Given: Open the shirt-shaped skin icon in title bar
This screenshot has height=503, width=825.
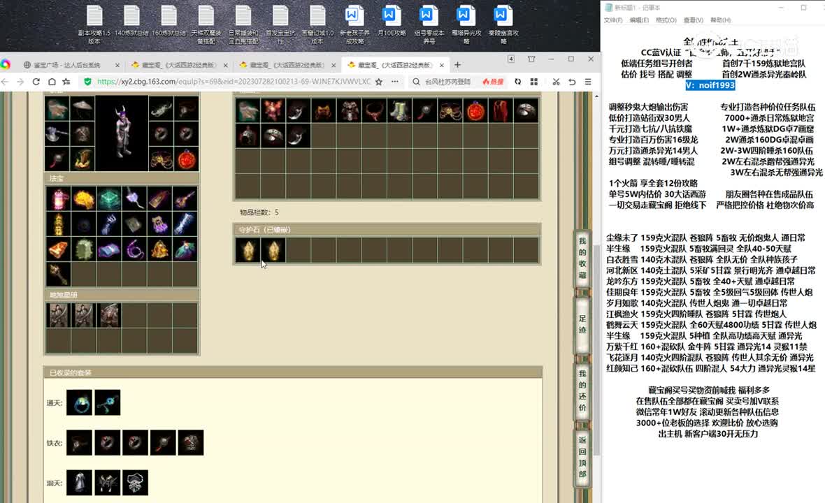Looking at the screenshot, I should (531, 59).
